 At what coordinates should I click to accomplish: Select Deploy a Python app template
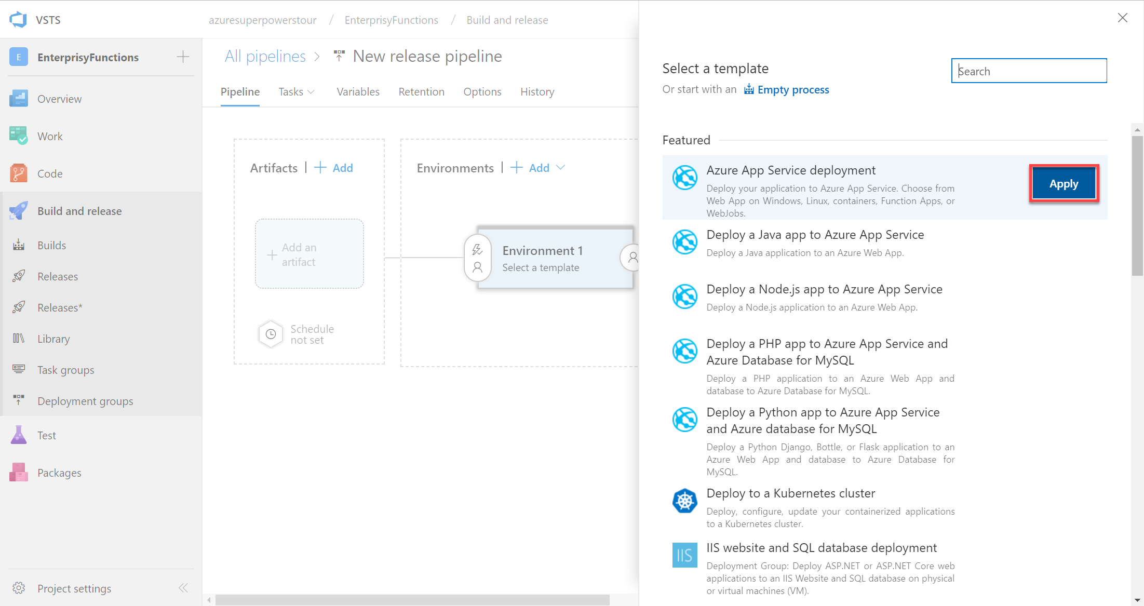[823, 420]
